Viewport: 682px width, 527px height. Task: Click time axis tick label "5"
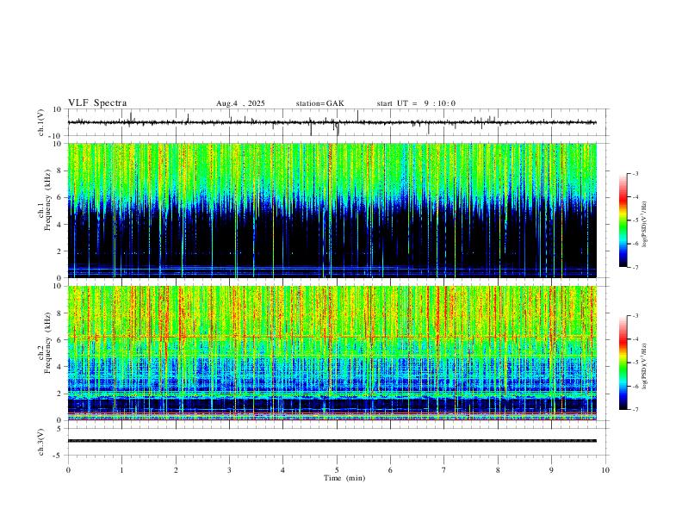pyautogui.click(x=337, y=470)
